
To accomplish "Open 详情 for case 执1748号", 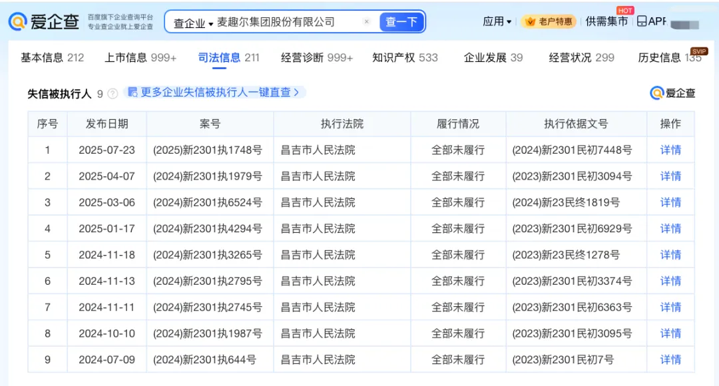I will (x=670, y=150).
